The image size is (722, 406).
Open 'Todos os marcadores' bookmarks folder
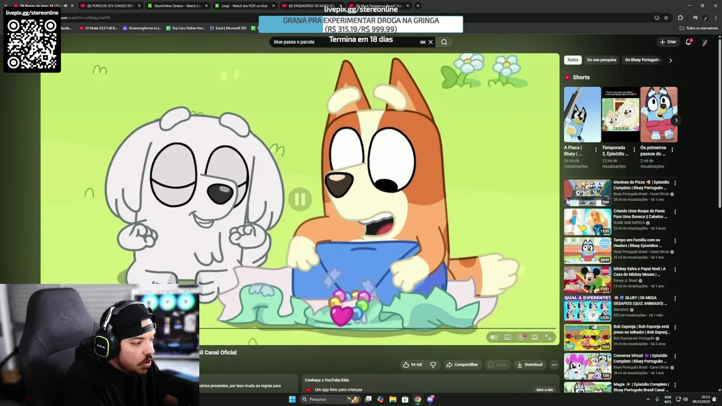[x=698, y=28]
